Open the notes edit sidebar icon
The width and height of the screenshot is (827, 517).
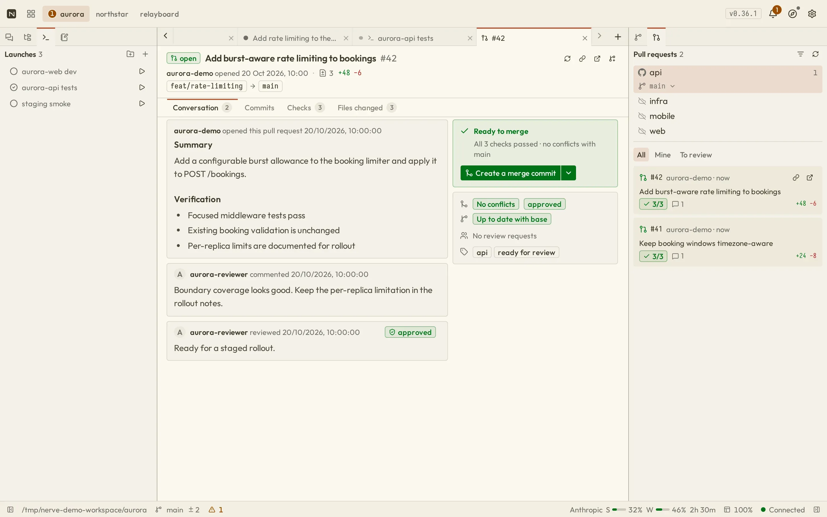pyautogui.click(x=64, y=37)
